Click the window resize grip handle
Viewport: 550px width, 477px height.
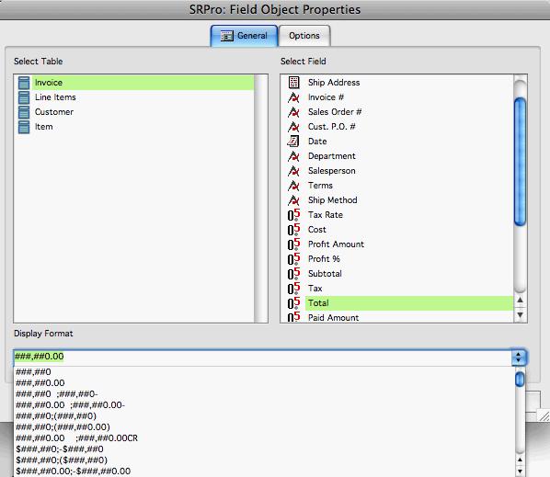click(x=544, y=416)
